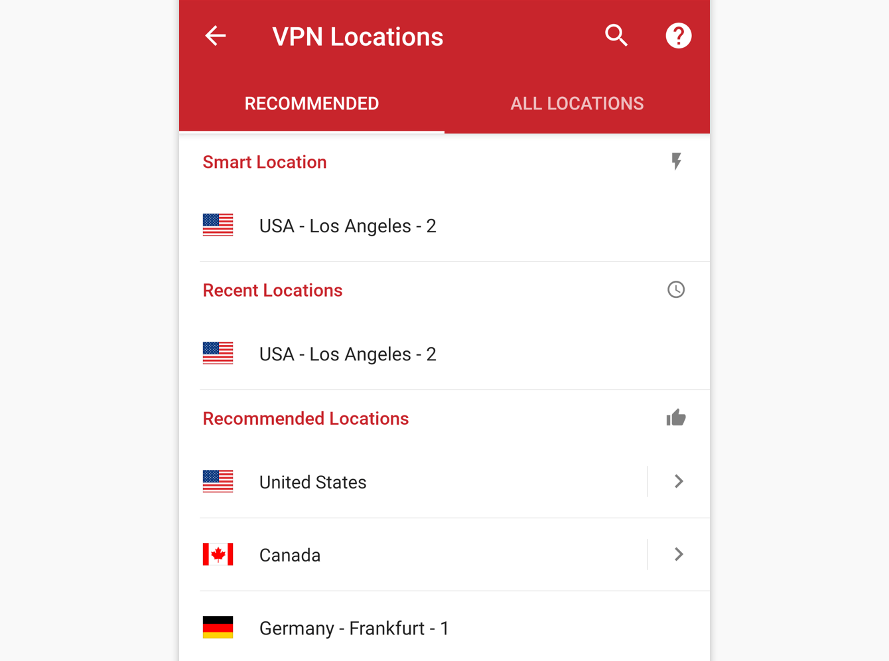Expand the United States server list chevron
The height and width of the screenshot is (661, 889).
coord(678,481)
